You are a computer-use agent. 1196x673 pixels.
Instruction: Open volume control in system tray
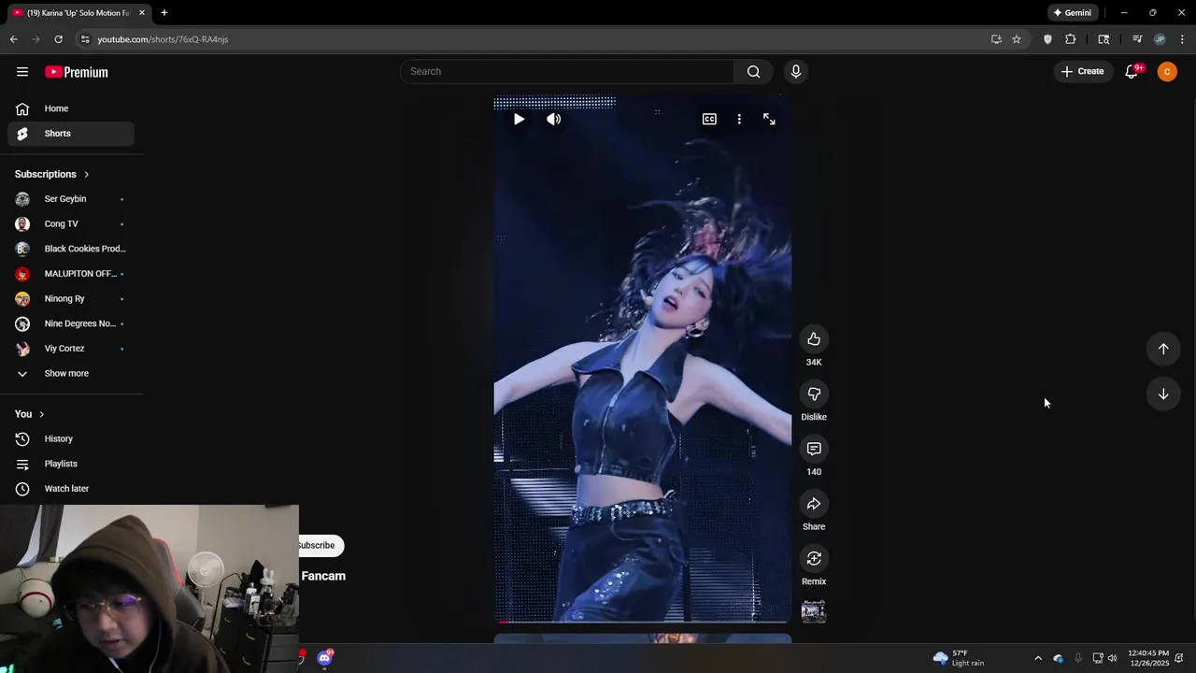(x=1112, y=658)
